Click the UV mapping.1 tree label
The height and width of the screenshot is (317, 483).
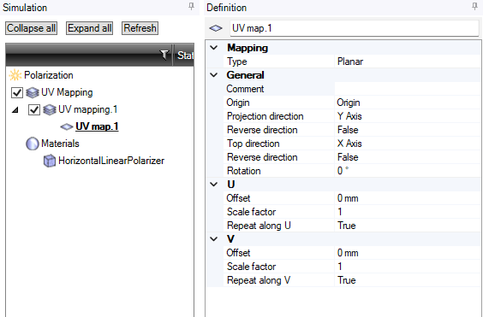click(88, 109)
